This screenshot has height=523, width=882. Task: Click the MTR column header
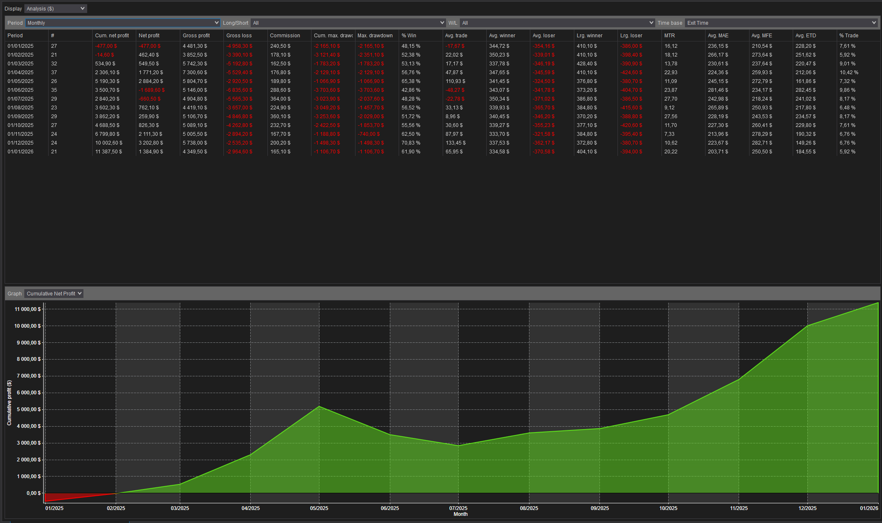tap(669, 36)
